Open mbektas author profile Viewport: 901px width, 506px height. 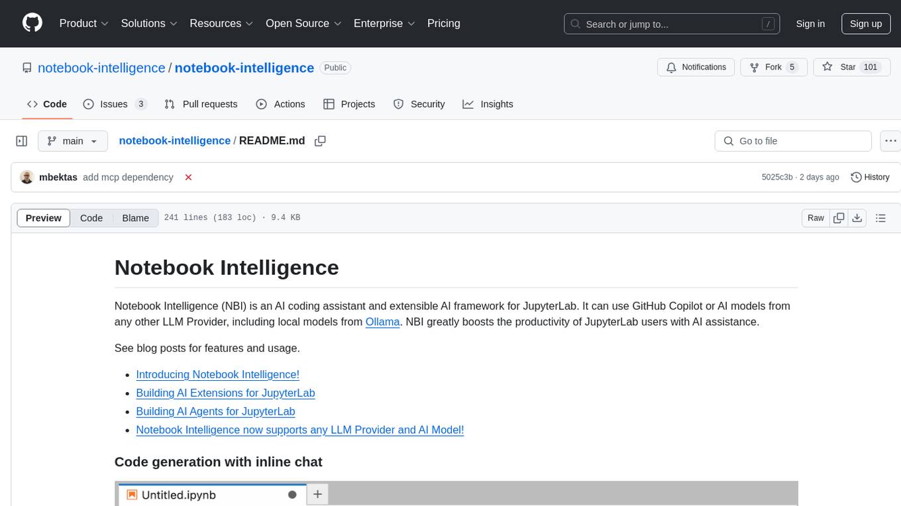pyautogui.click(x=58, y=177)
